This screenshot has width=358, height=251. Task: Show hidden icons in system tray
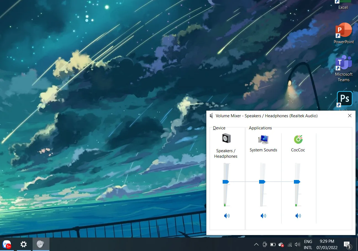[x=256, y=244]
